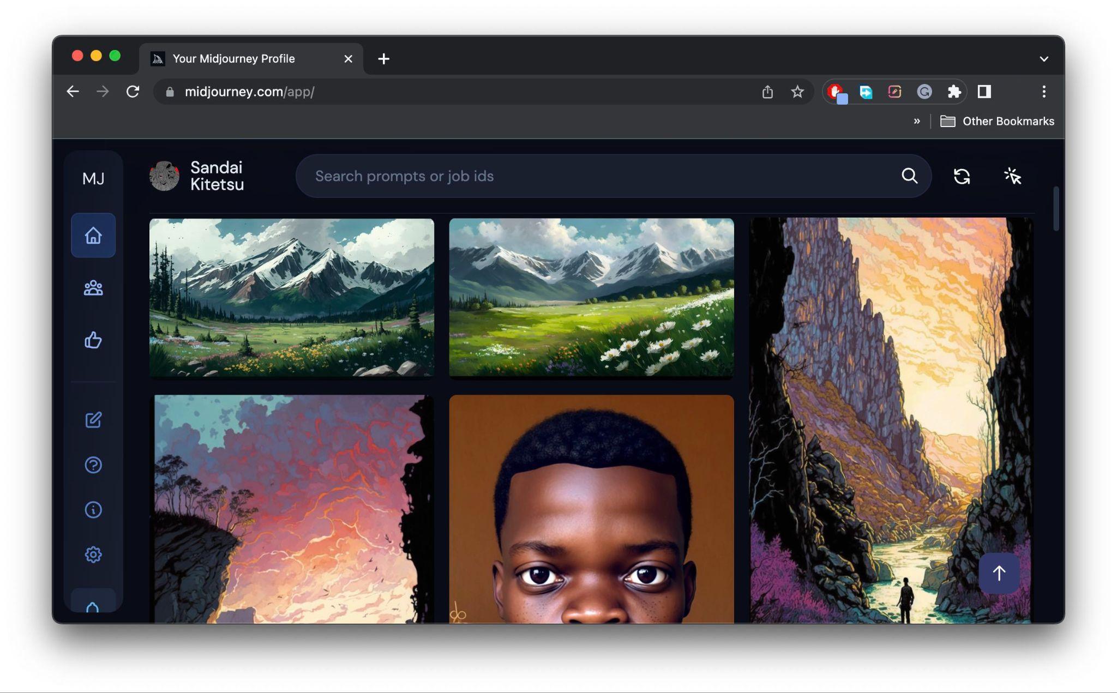
Task: Open the tall canyon river illustration
Action: click(x=890, y=420)
